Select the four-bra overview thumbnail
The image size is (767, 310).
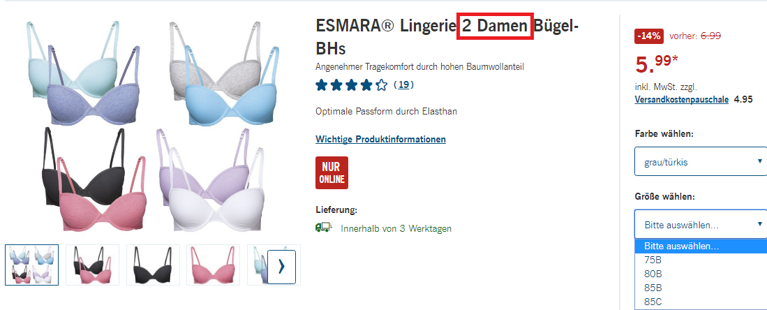[x=32, y=265]
